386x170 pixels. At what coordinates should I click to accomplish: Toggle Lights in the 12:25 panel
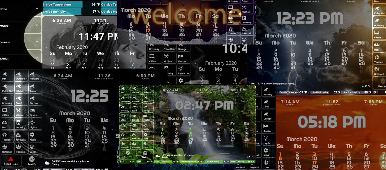tap(35, 124)
